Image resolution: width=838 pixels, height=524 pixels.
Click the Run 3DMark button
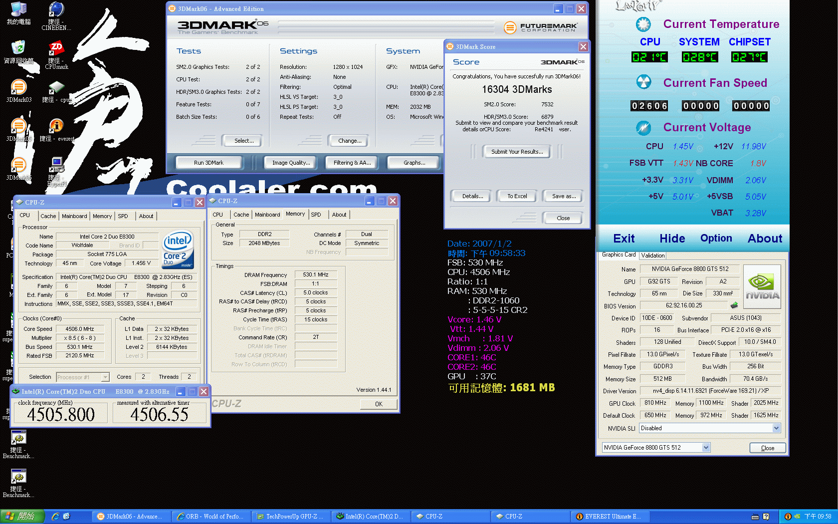pos(209,163)
